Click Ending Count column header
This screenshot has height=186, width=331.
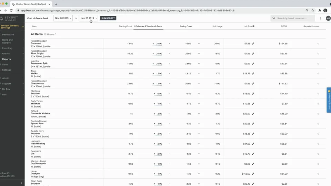pyautogui.click(x=186, y=27)
